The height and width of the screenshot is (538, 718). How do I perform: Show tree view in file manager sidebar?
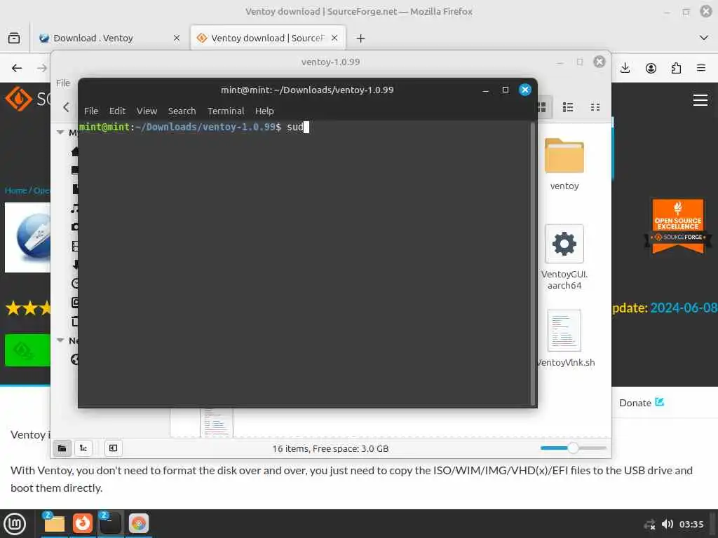pyautogui.click(x=83, y=448)
